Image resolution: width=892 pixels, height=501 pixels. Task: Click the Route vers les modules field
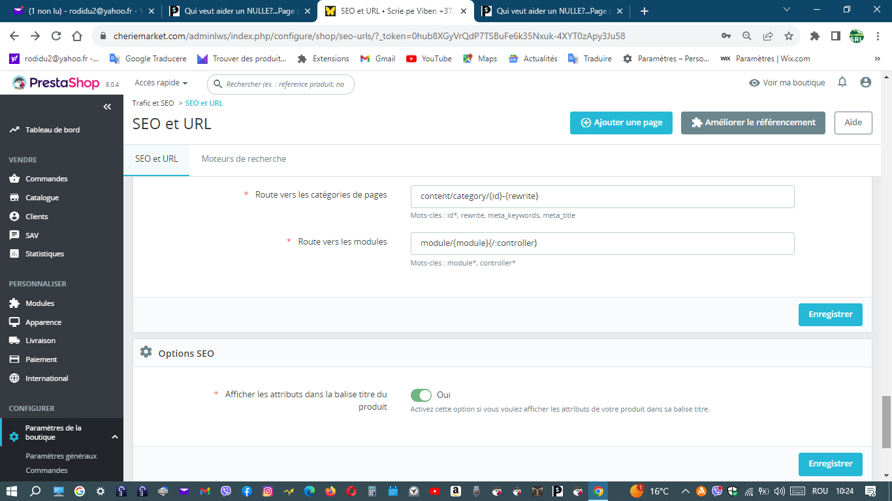(x=602, y=243)
